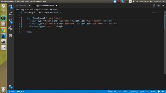Image resolution: width=166 pixels, height=93 pixels.
Task: Open changes compare icon in editor title
Action: [154, 6]
